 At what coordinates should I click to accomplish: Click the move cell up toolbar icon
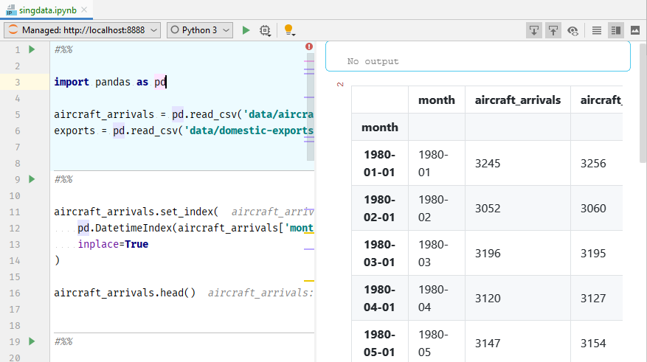point(553,30)
